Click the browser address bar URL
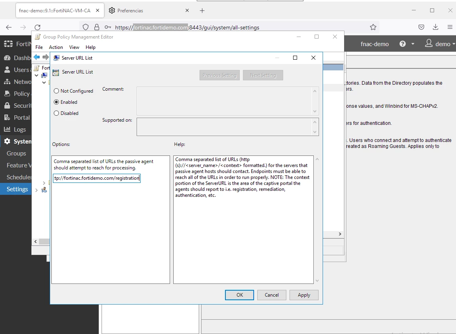The width and height of the screenshot is (456, 334). (x=187, y=27)
